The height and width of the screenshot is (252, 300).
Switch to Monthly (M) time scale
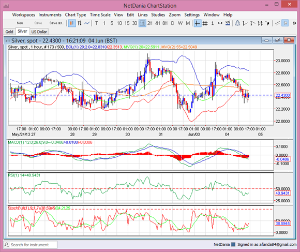pos(188,23)
